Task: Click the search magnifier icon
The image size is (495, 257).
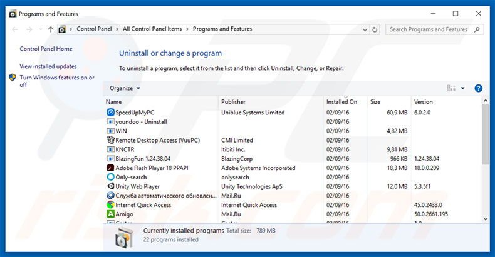Action: pyautogui.click(x=477, y=29)
